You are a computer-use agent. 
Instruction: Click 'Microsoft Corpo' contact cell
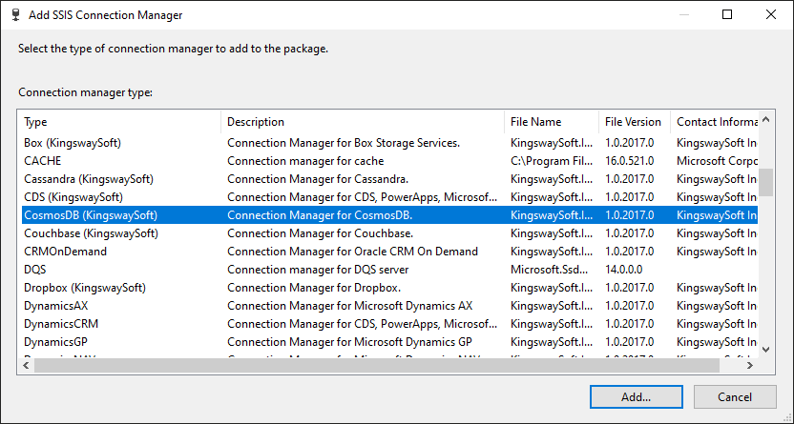coord(717,161)
